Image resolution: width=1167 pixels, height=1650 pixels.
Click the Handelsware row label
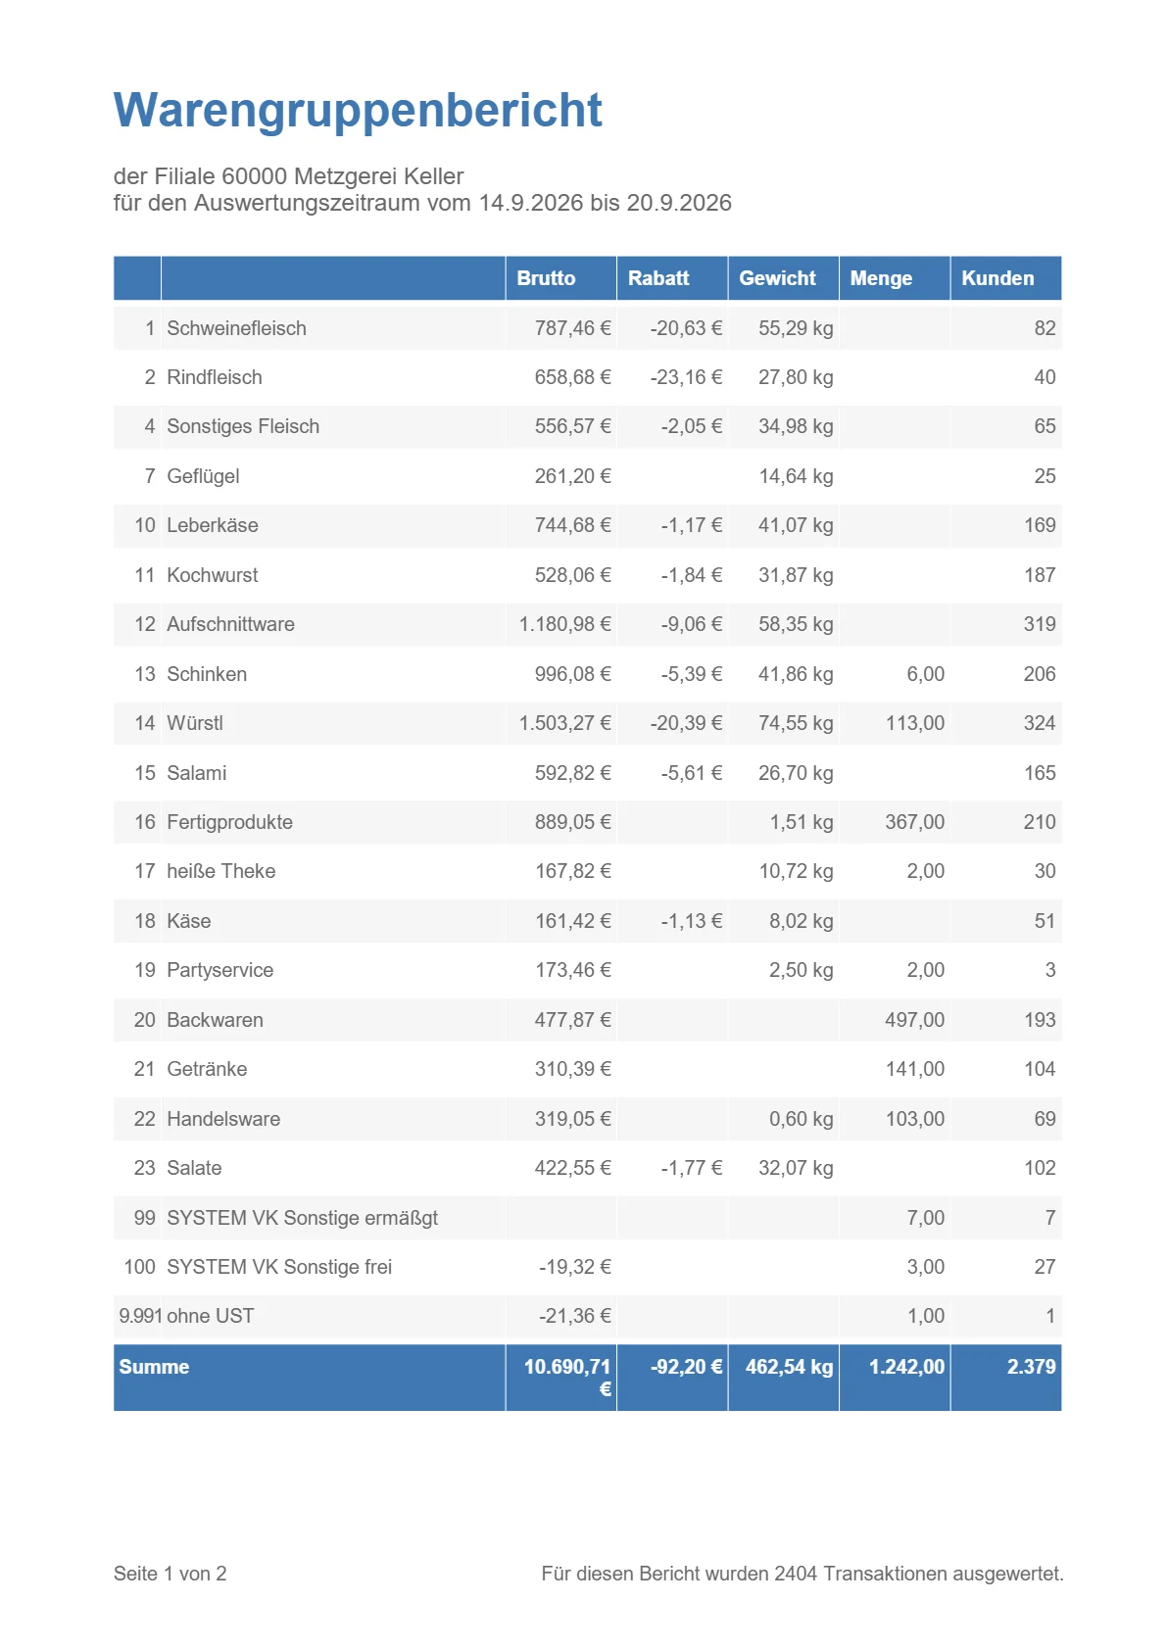223,1119
